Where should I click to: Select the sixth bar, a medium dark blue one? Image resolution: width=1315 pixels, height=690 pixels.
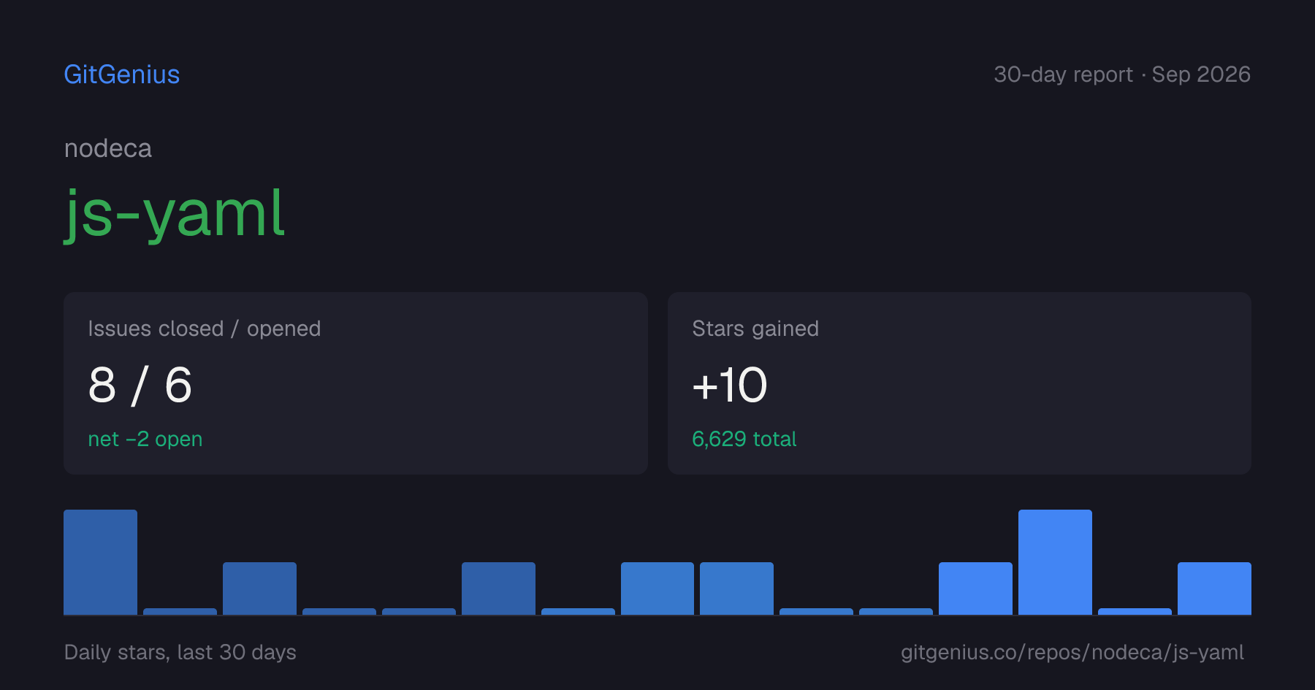point(498,589)
